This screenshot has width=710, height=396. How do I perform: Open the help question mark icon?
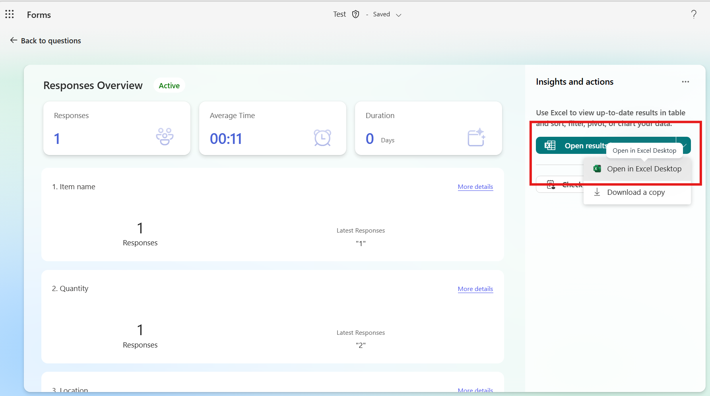coord(694,15)
